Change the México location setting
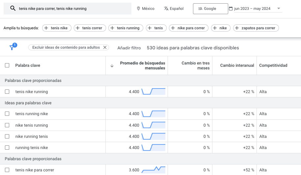301x175 pixels. [146, 9]
